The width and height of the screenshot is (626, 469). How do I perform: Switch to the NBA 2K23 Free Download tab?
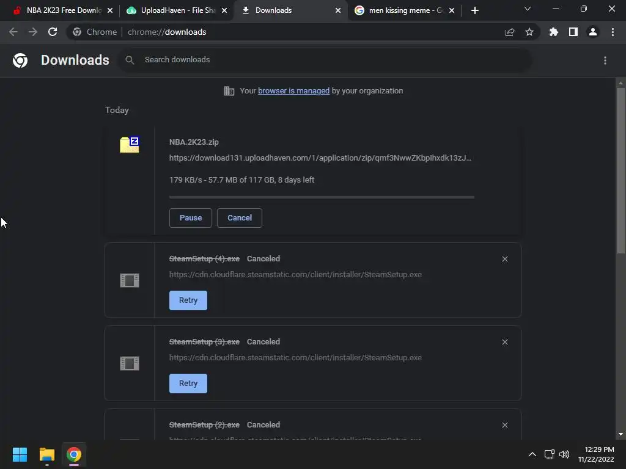click(x=58, y=10)
